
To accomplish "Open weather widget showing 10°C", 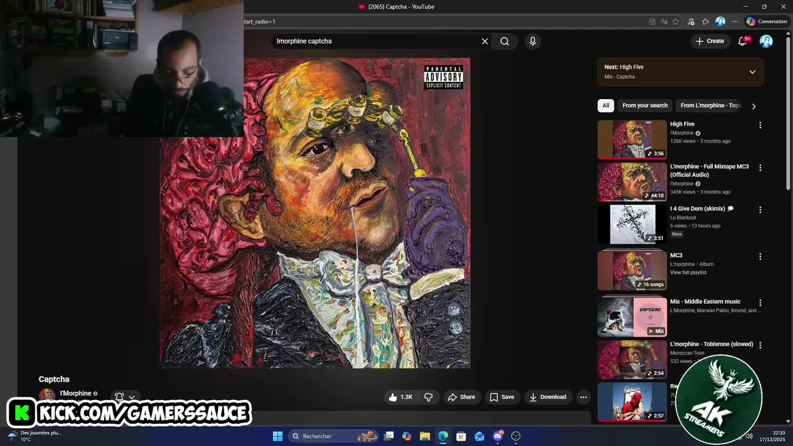I will tap(35, 436).
